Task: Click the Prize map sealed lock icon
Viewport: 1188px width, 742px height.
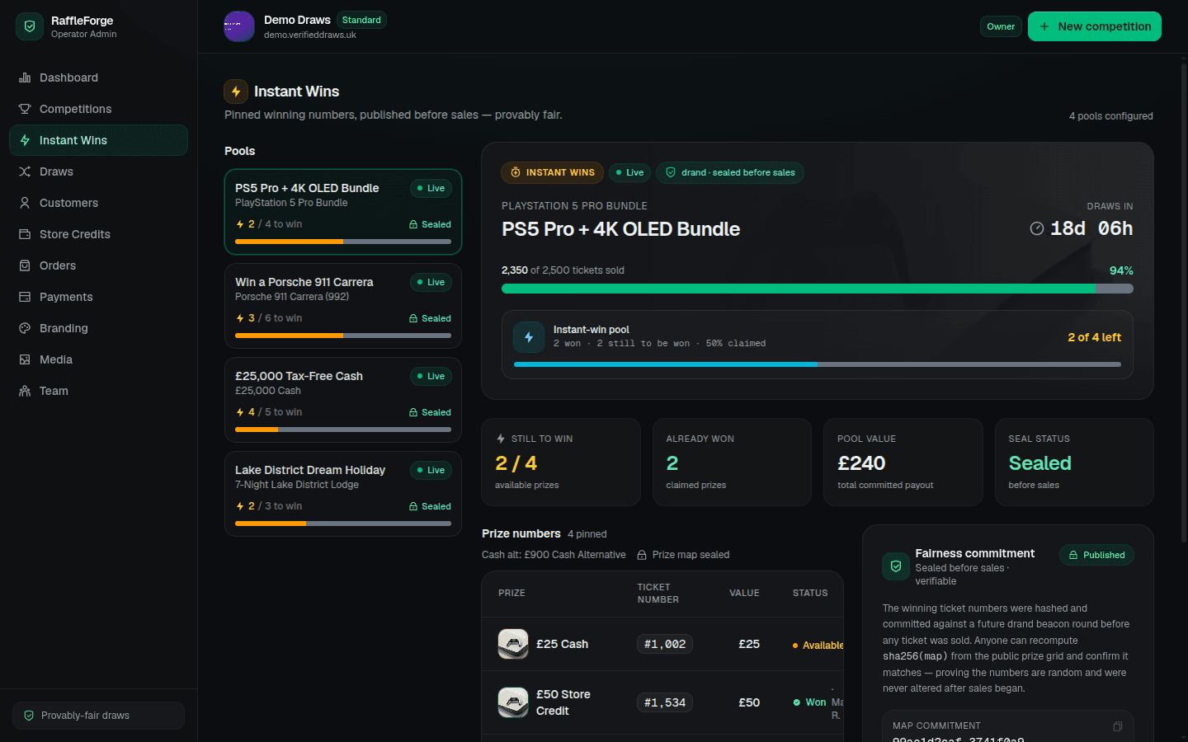Action: point(642,555)
